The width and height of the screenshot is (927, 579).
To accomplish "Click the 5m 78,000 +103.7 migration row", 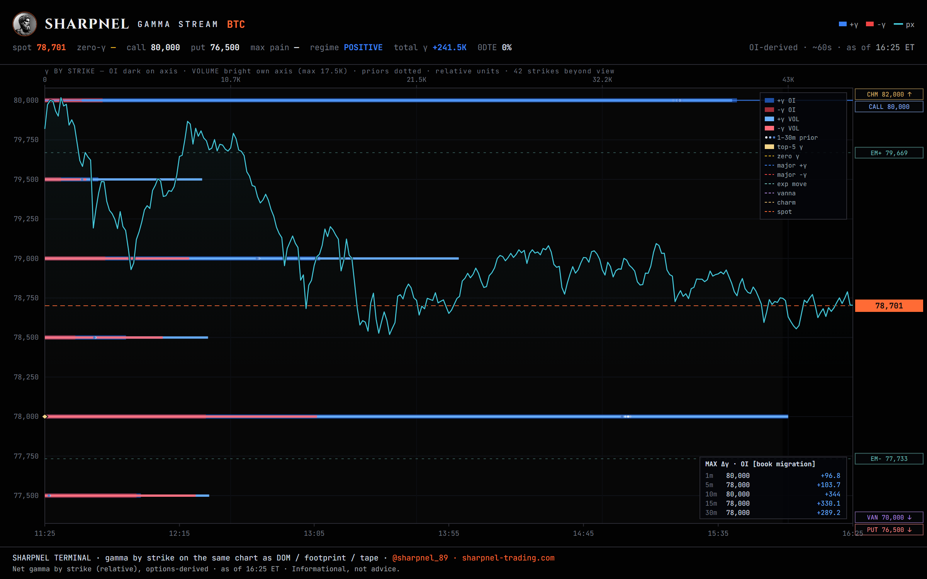I will click(773, 485).
